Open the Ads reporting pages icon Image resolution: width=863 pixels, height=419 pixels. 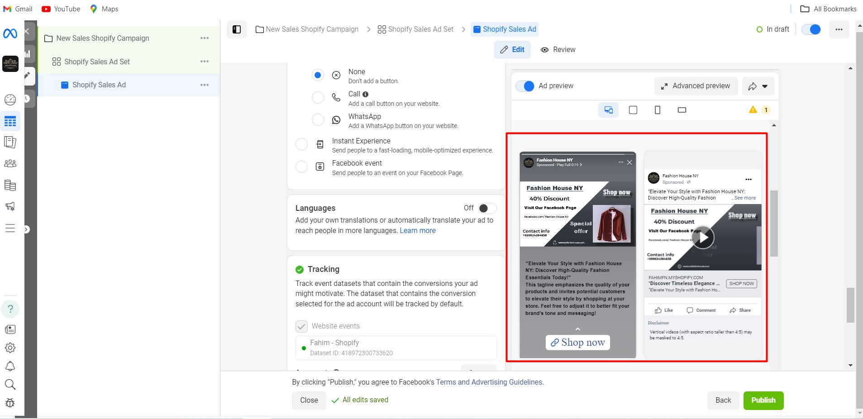[10, 143]
